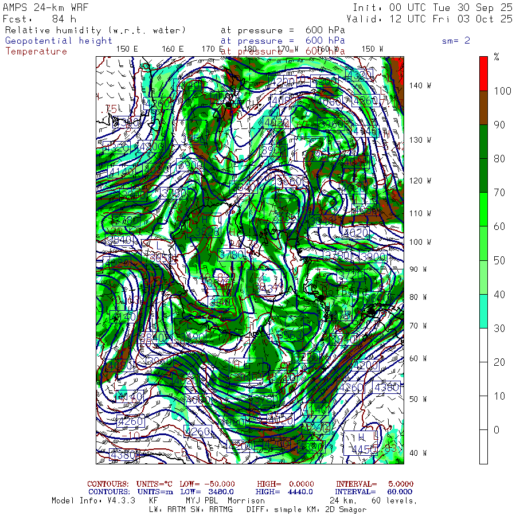Click the '150 E' longitude label

127,49
